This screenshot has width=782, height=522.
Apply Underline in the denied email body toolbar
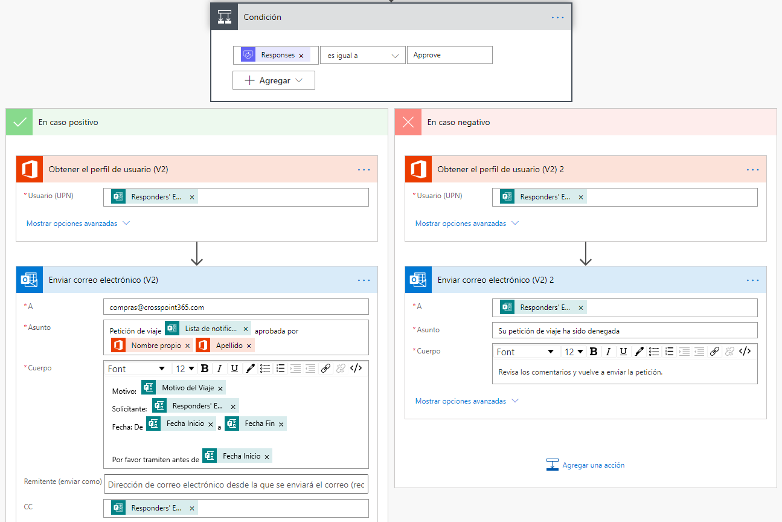click(x=624, y=352)
